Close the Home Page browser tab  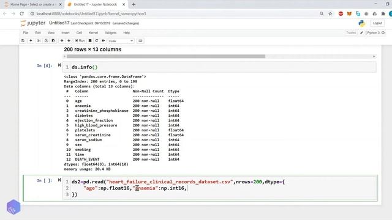coord(60,4)
